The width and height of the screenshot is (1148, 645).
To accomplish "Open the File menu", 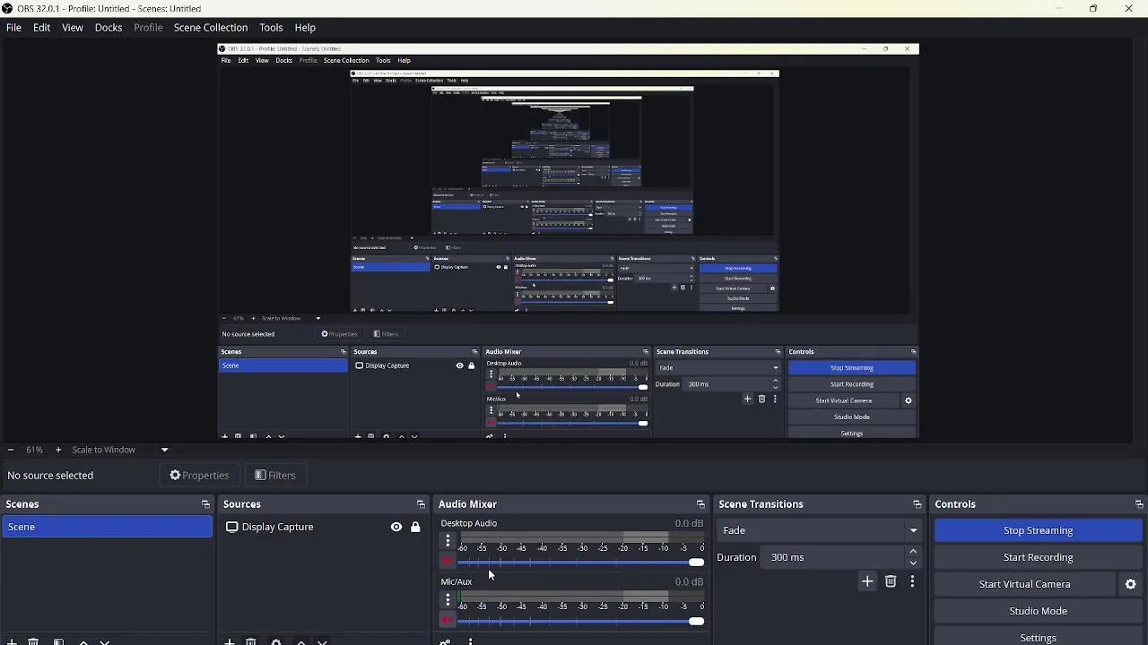I will [13, 28].
